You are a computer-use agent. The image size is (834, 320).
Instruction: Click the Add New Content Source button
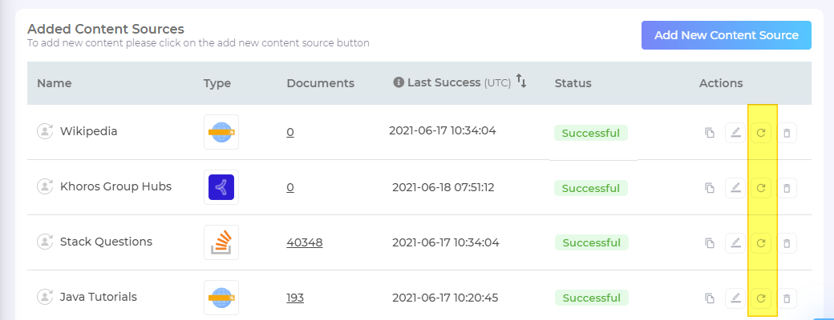[x=726, y=35]
